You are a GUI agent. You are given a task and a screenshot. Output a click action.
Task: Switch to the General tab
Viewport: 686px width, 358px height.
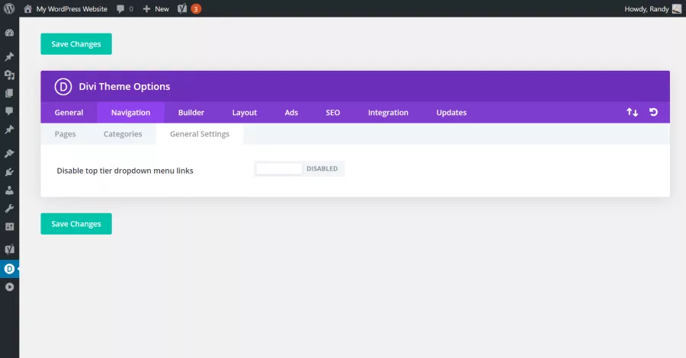point(69,112)
